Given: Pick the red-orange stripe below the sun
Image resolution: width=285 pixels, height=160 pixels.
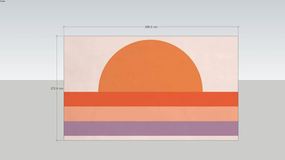Looking at the screenshot, I should [x=151, y=99].
